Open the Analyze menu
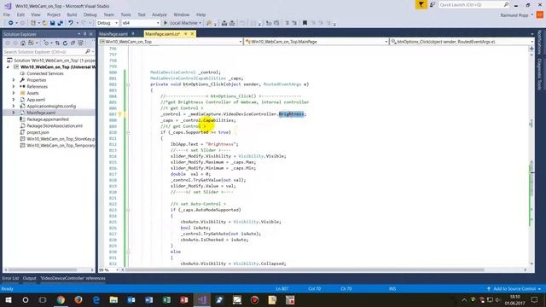The width and height of the screenshot is (546, 307). (160, 14)
